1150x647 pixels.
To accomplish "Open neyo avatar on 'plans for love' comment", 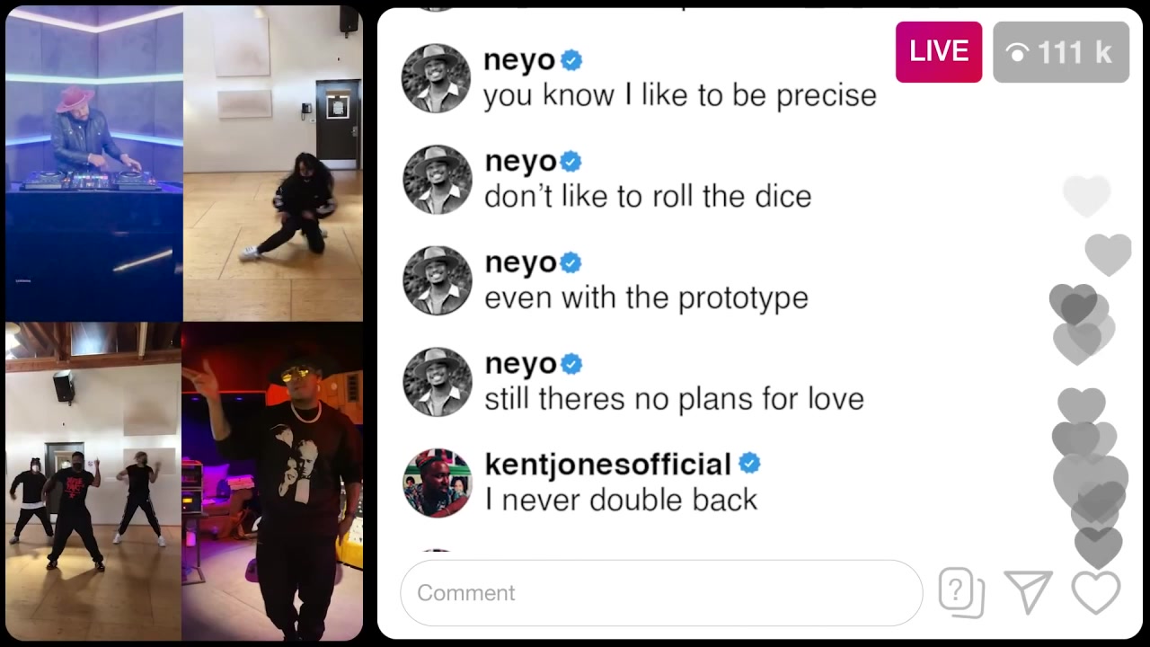I will pyautogui.click(x=437, y=382).
